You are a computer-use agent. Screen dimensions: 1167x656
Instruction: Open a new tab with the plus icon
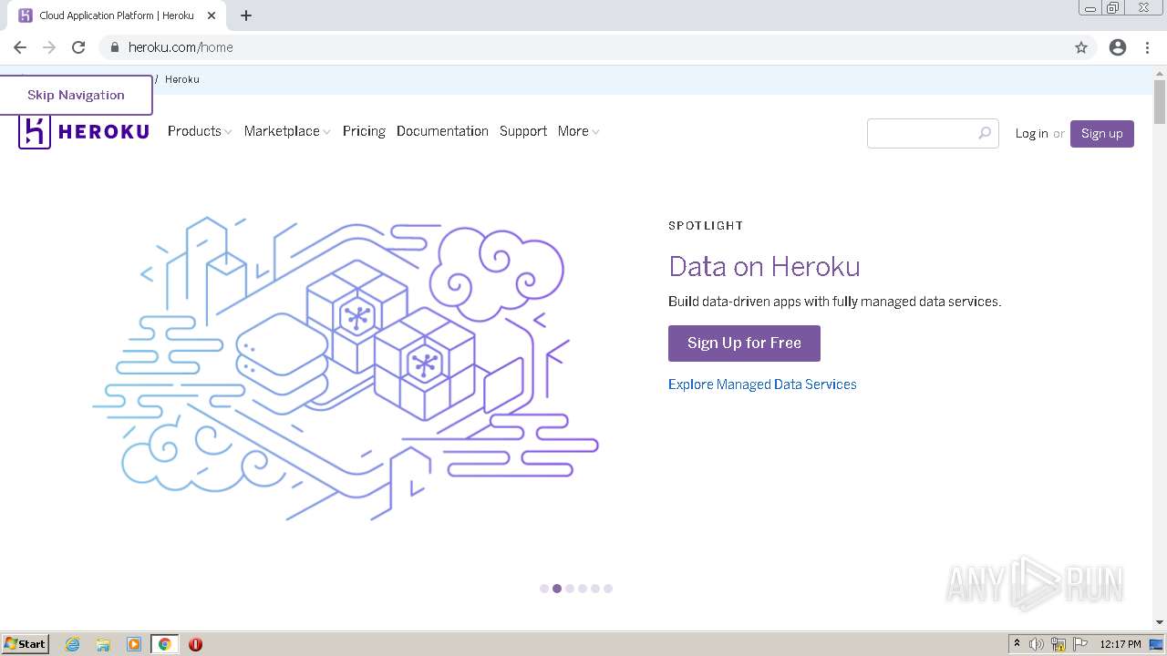(246, 15)
